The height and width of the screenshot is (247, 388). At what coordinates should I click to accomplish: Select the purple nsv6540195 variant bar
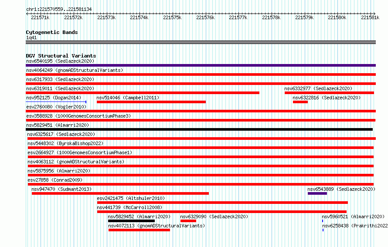[201, 65]
